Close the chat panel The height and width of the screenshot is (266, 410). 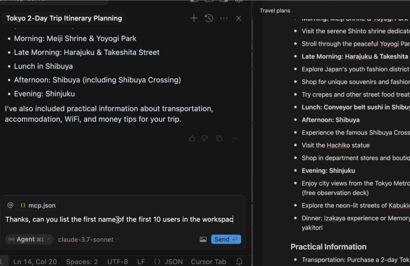point(239,18)
